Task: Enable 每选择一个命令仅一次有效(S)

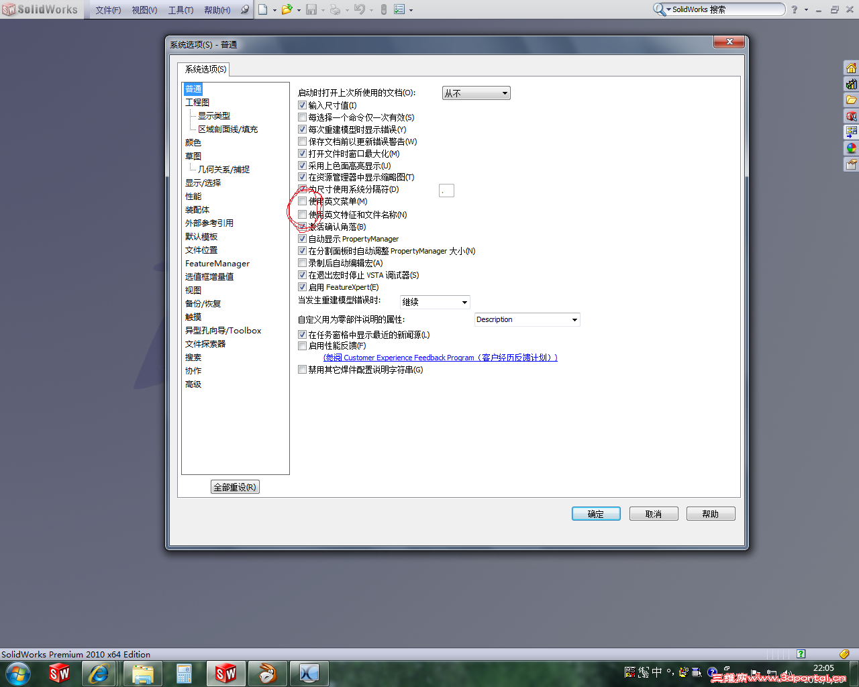Action: 302,117
